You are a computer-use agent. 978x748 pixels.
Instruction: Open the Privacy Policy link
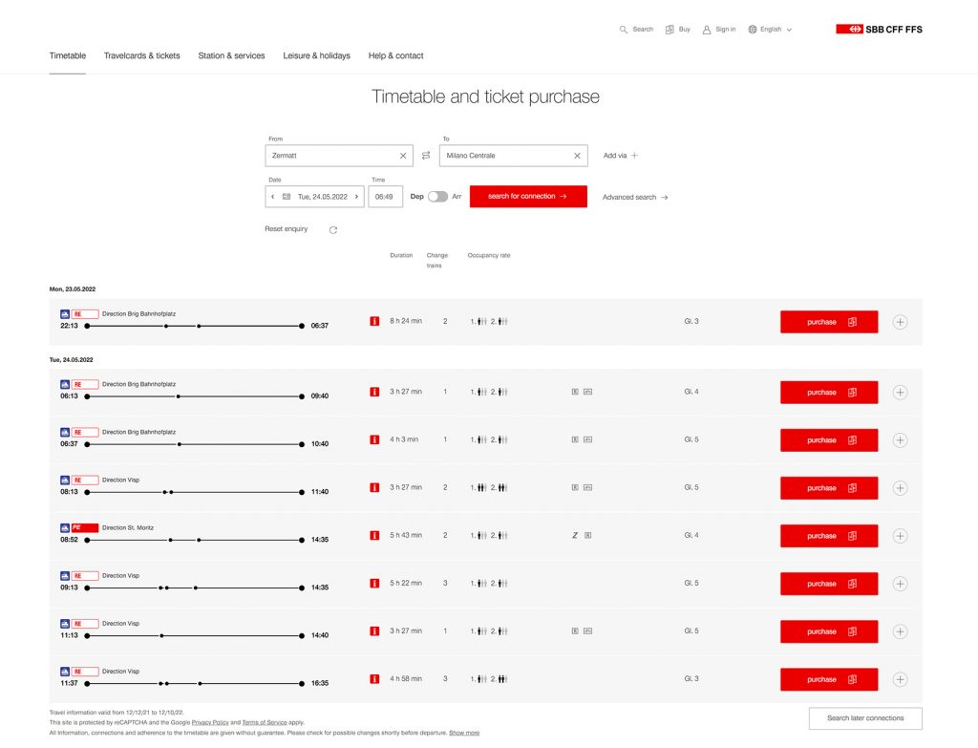click(x=210, y=722)
